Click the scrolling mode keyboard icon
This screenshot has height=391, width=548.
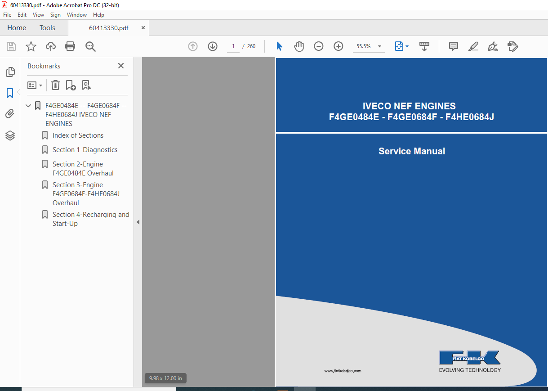click(424, 46)
